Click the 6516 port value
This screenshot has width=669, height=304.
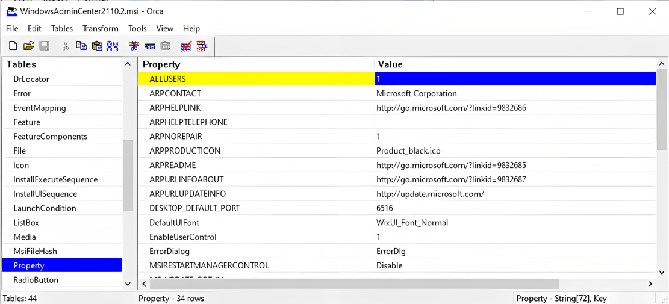coord(515,208)
